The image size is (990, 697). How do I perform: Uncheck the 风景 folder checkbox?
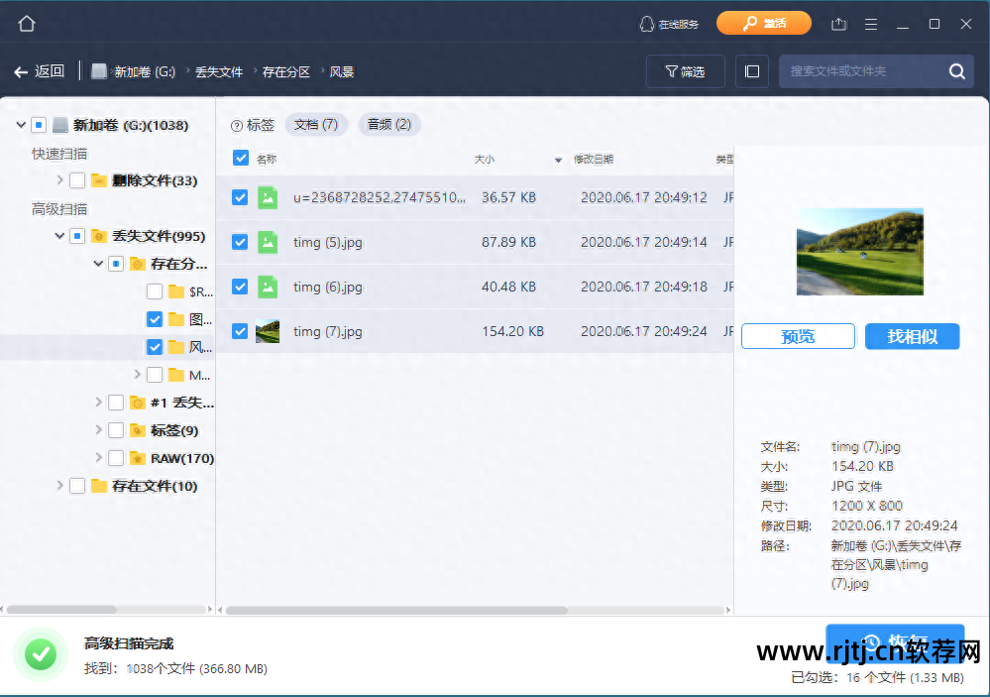point(155,346)
